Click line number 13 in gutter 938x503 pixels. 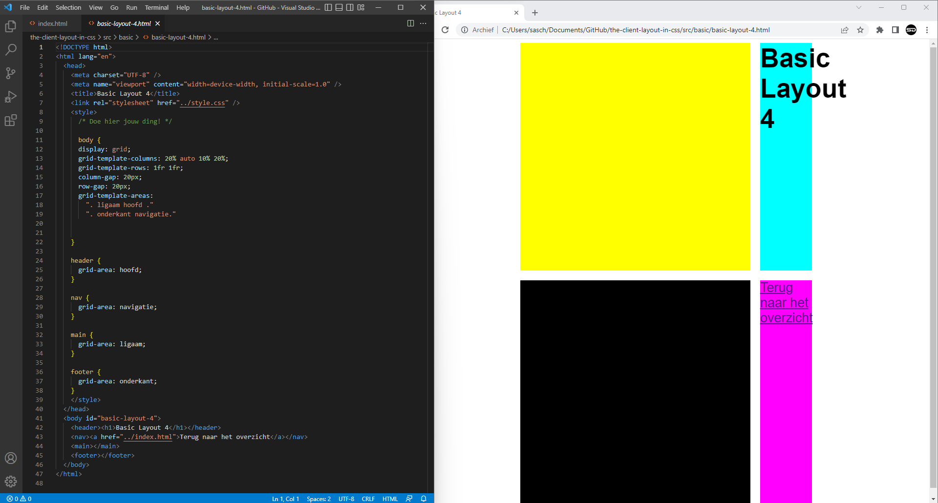click(x=39, y=159)
